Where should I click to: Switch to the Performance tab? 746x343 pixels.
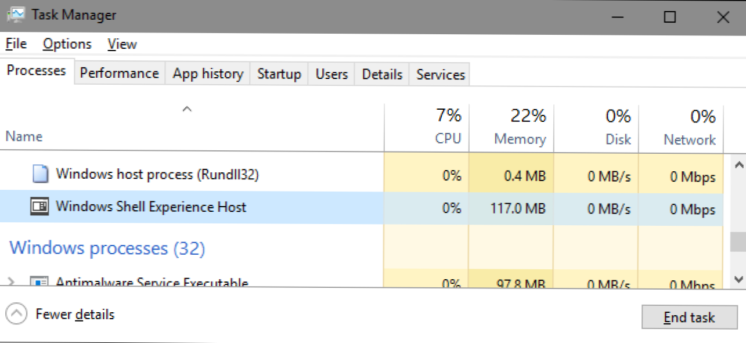click(x=119, y=74)
